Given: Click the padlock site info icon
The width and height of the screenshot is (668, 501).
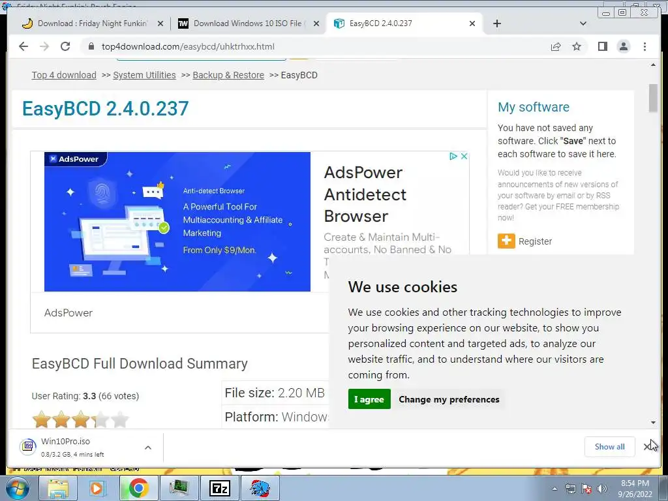Looking at the screenshot, I should point(91,46).
